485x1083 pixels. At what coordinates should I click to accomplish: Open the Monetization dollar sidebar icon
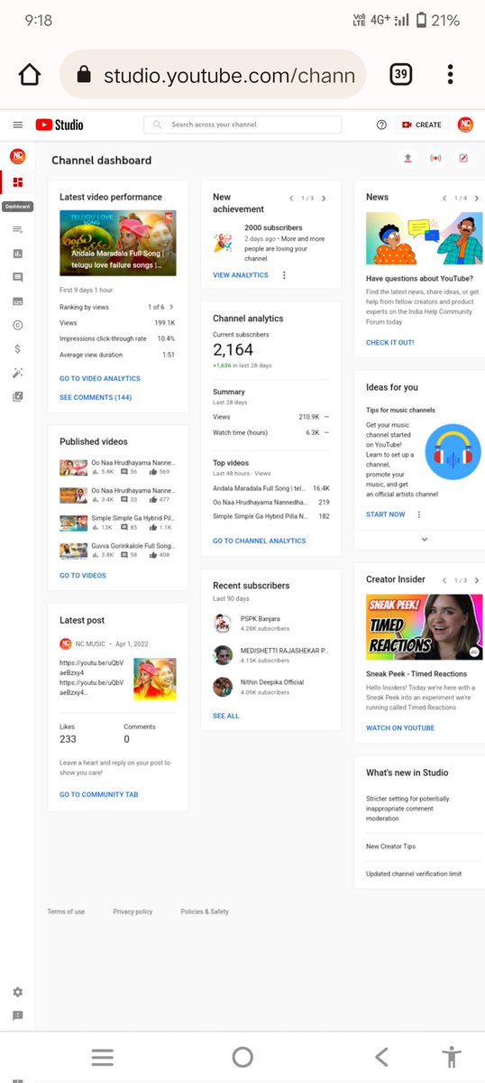click(17, 348)
